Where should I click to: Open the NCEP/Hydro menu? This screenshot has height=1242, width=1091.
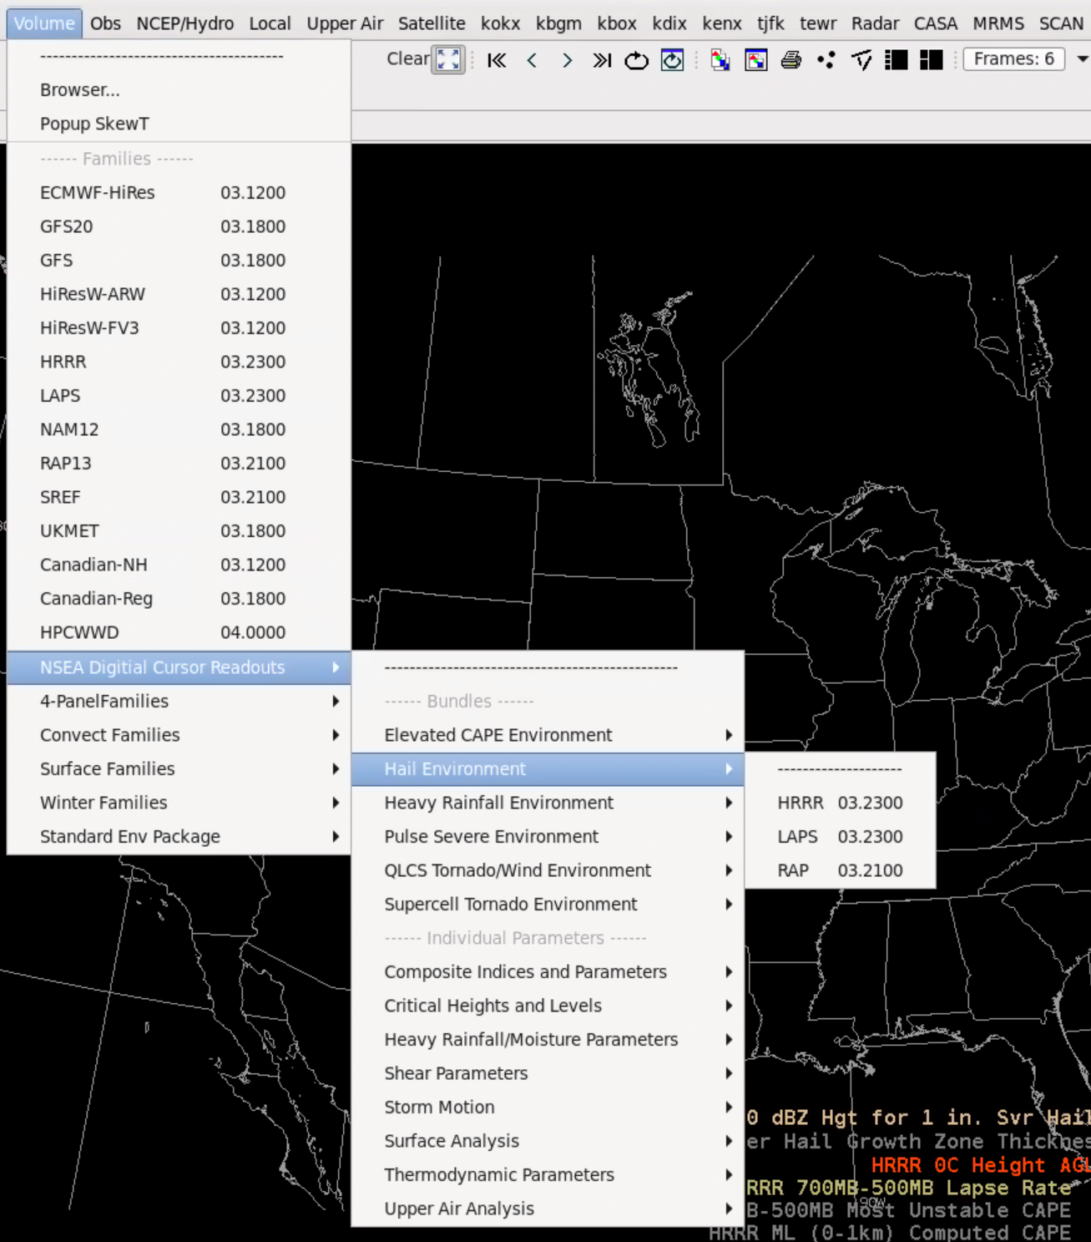pyautogui.click(x=185, y=23)
